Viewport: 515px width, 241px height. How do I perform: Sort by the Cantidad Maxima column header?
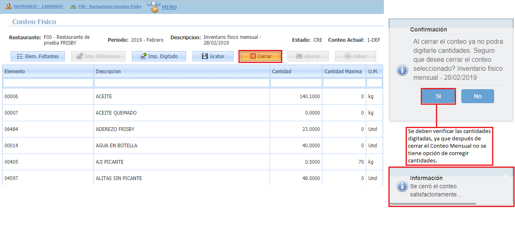(x=344, y=72)
